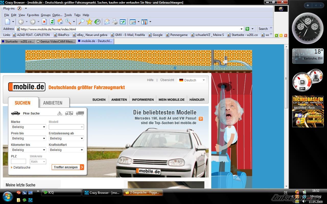This screenshot has width=327, height=204.
Task: Click the Windows Start orb
Action: click(7, 196)
